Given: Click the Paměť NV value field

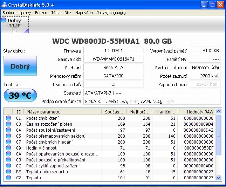Looking at the screenshot, I should pos(205,59).
